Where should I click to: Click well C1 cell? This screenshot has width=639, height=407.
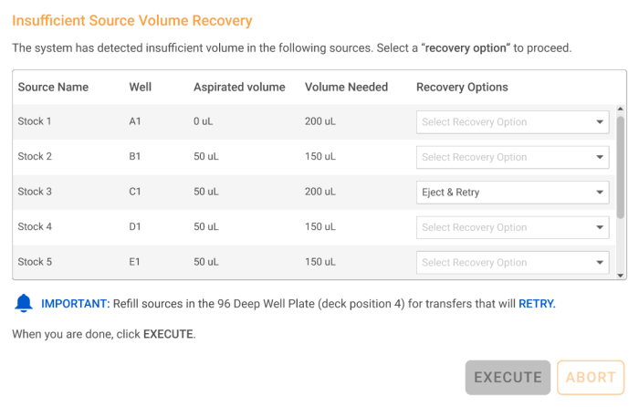pos(135,193)
